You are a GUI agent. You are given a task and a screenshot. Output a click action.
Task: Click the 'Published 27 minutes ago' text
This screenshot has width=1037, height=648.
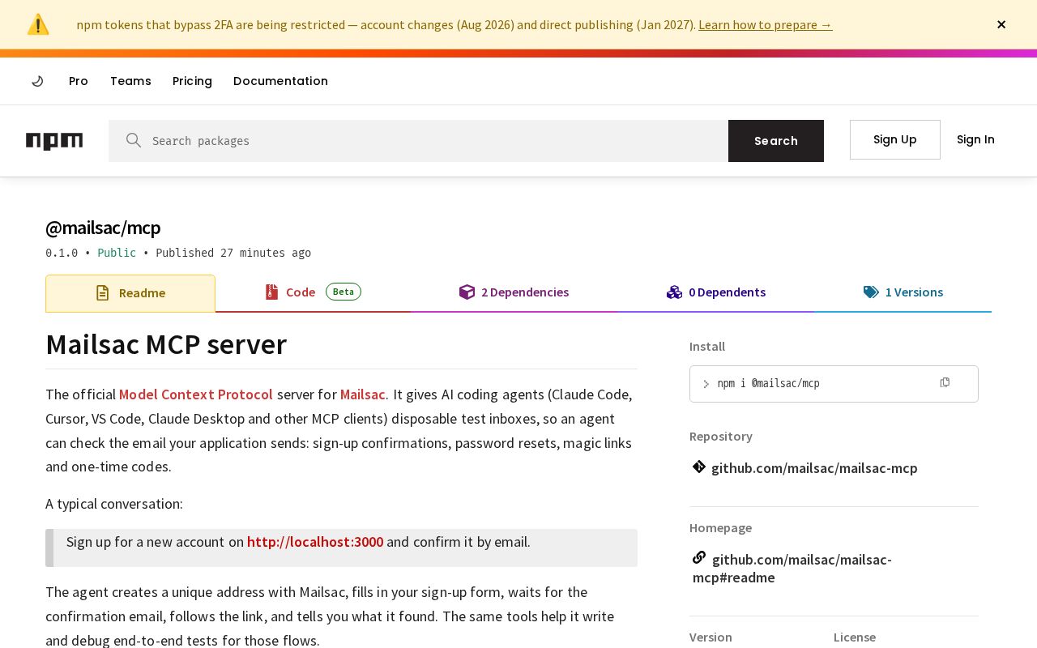(x=233, y=253)
